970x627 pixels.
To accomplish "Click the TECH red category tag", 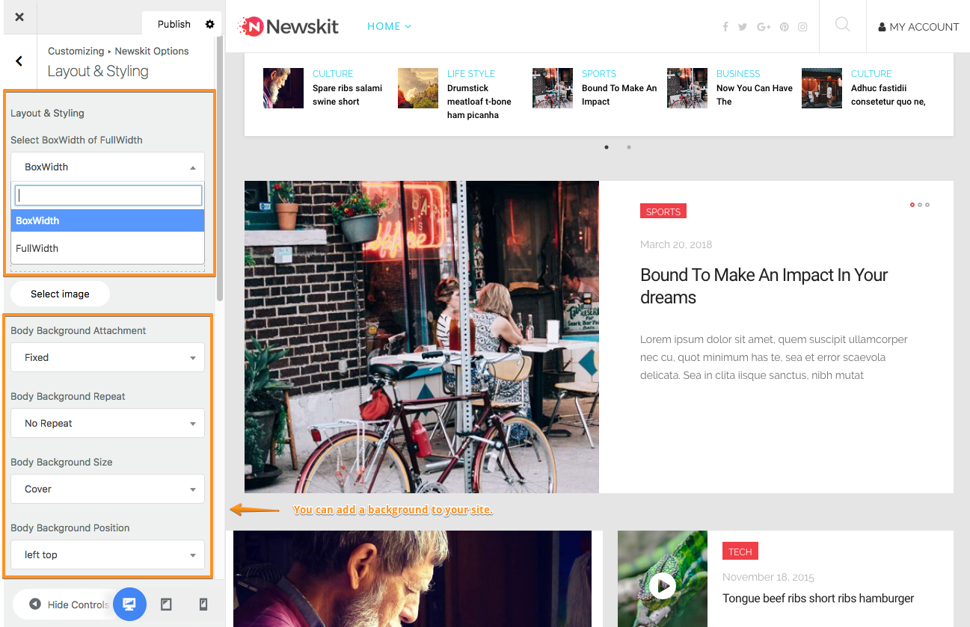I will [740, 552].
